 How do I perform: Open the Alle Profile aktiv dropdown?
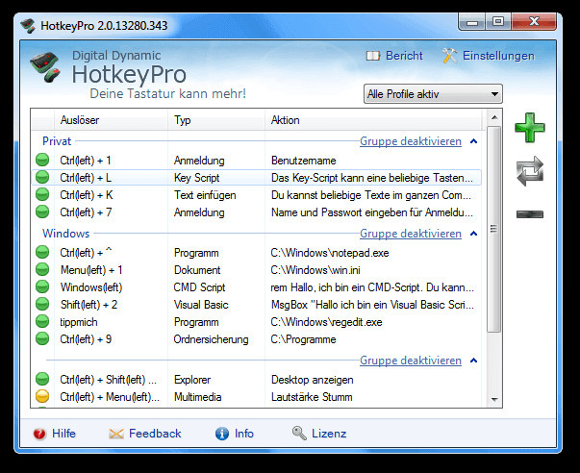click(x=433, y=94)
